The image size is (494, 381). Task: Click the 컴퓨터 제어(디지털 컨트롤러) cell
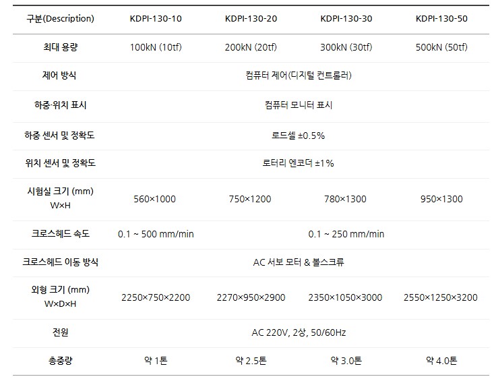pos(299,76)
